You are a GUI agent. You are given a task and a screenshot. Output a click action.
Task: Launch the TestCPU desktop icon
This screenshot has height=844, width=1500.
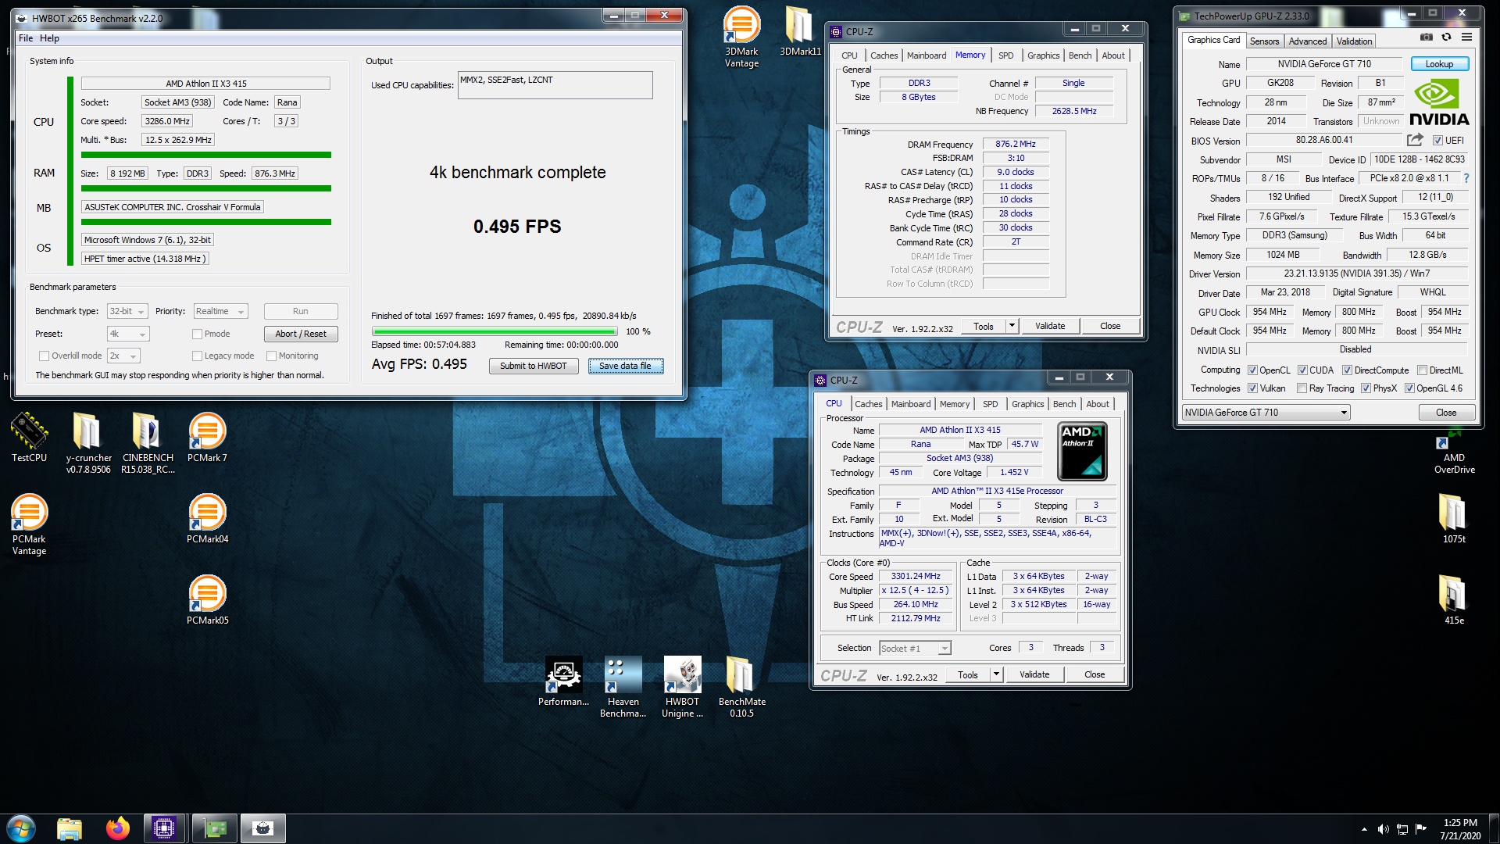point(29,437)
